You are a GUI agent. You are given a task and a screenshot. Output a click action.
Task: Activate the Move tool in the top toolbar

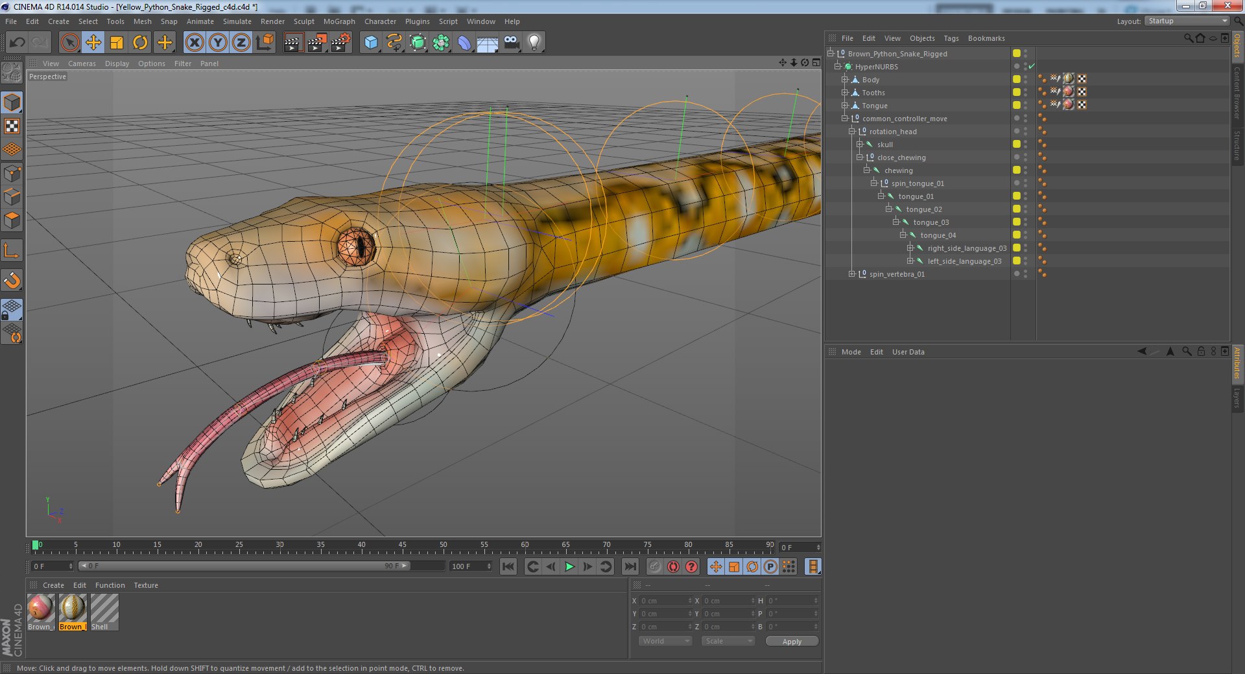93,43
